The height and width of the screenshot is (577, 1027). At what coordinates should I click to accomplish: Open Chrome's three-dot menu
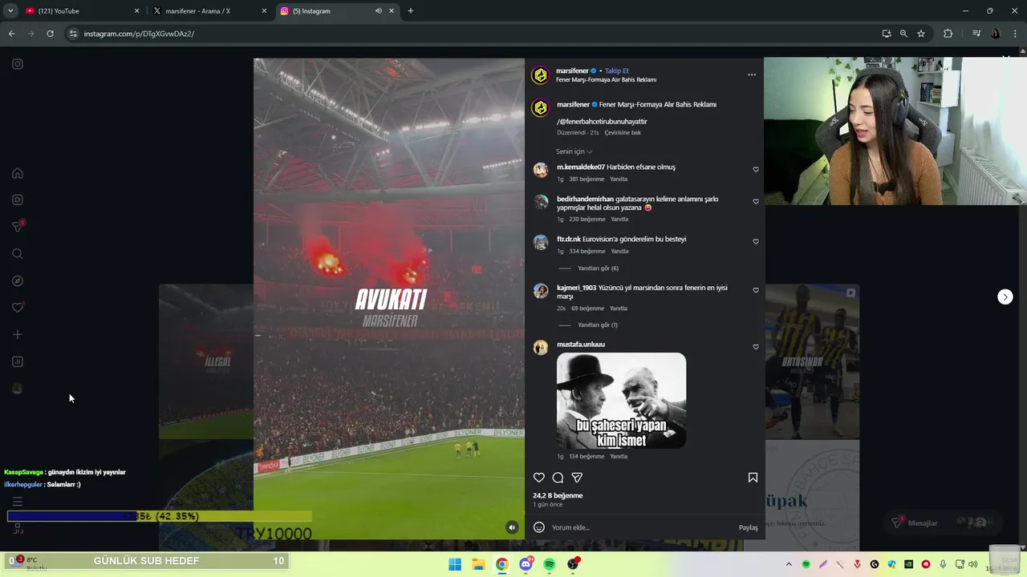point(1016,34)
